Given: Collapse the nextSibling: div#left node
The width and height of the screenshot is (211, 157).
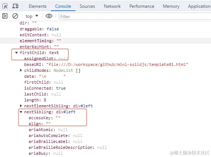Looking at the screenshot, I should pyautogui.click(x=21, y=112).
